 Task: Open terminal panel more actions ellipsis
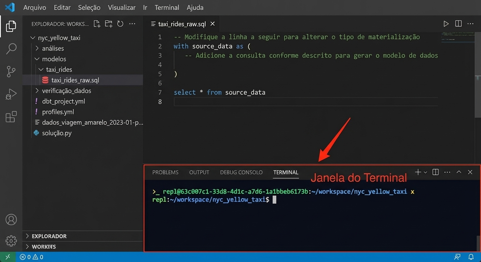tap(447, 172)
